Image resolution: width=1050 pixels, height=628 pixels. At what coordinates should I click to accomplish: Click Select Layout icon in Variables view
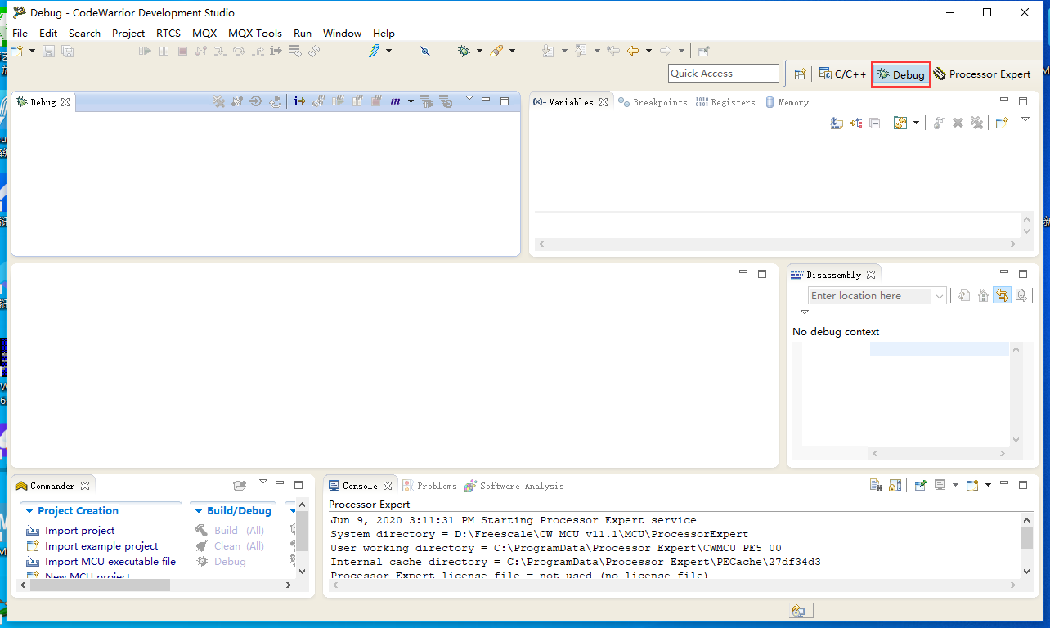pos(900,123)
